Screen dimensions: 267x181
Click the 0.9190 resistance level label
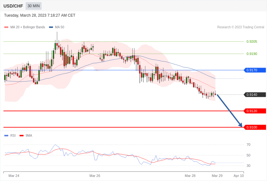pos(252,54)
